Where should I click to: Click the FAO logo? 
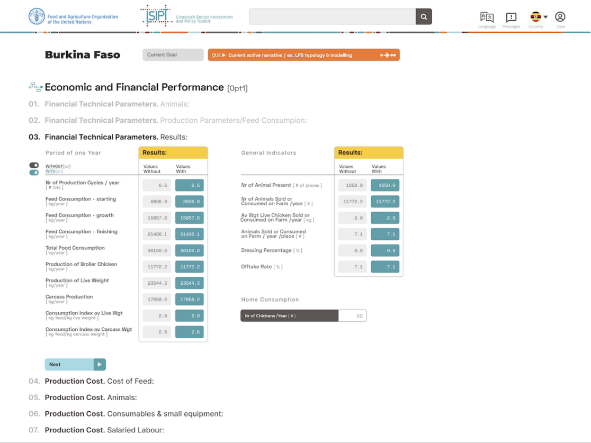[37, 16]
